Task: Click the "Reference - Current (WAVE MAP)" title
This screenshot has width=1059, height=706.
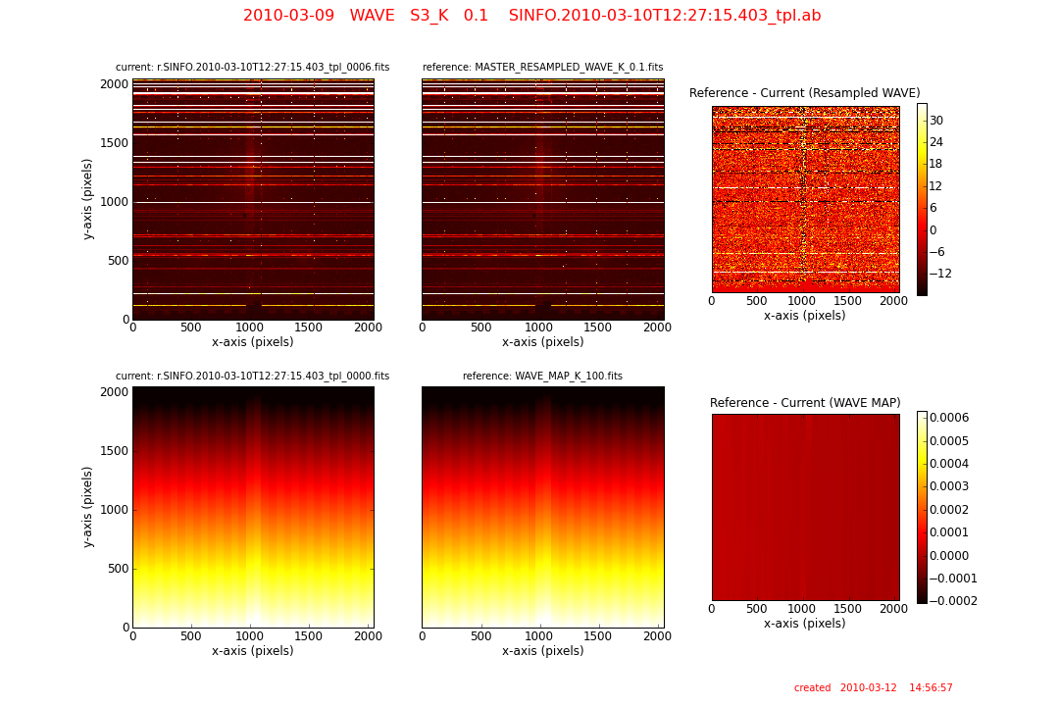Action: pyautogui.click(x=804, y=403)
